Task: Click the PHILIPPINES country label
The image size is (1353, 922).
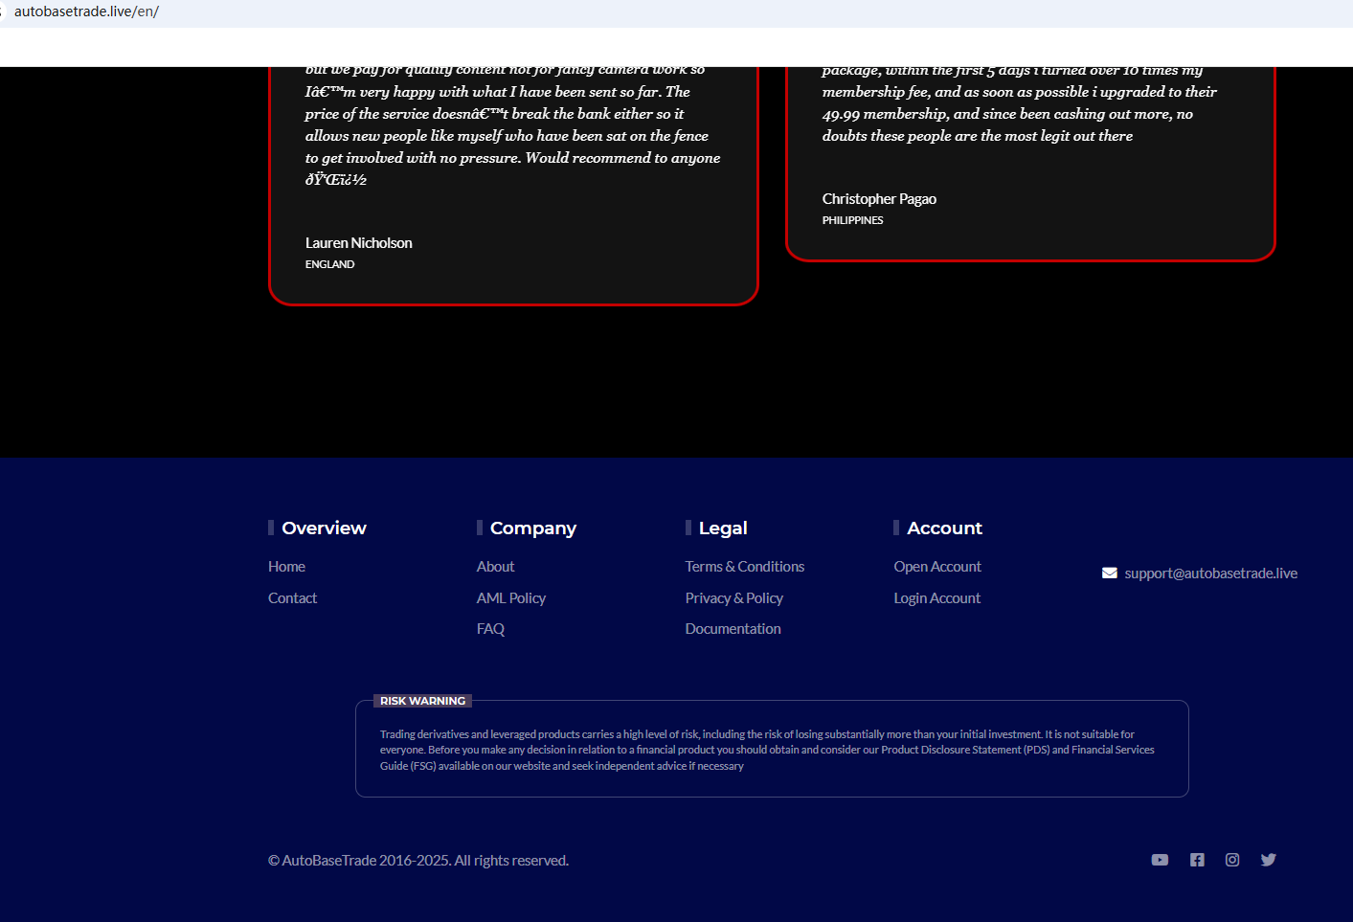Action: coord(853,220)
